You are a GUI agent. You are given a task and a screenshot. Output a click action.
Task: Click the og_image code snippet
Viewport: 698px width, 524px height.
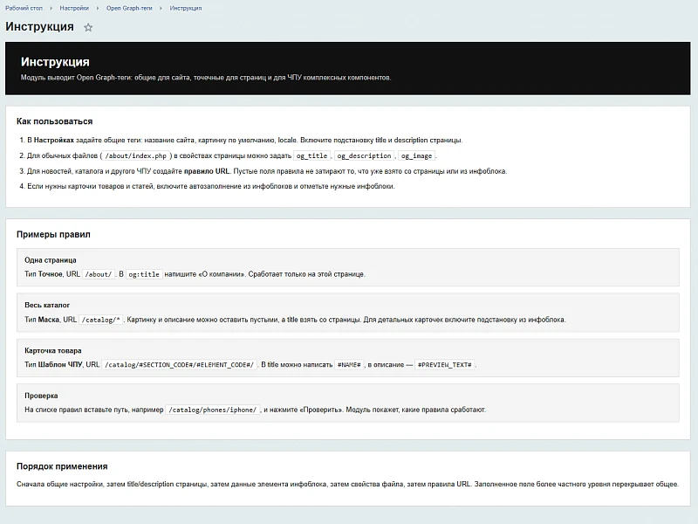pyautogui.click(x=417, y=155)
